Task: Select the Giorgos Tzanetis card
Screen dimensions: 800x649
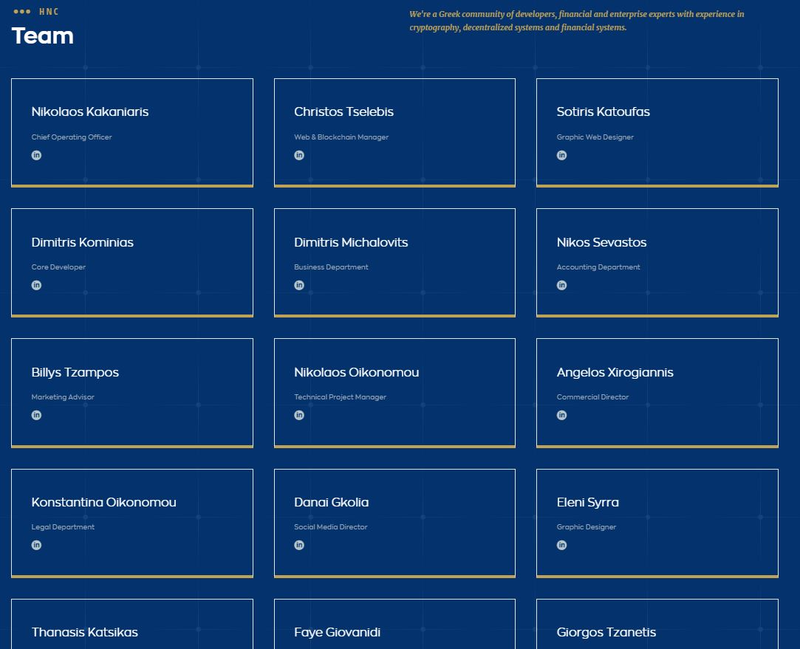Action: click(x=657, y=624)
